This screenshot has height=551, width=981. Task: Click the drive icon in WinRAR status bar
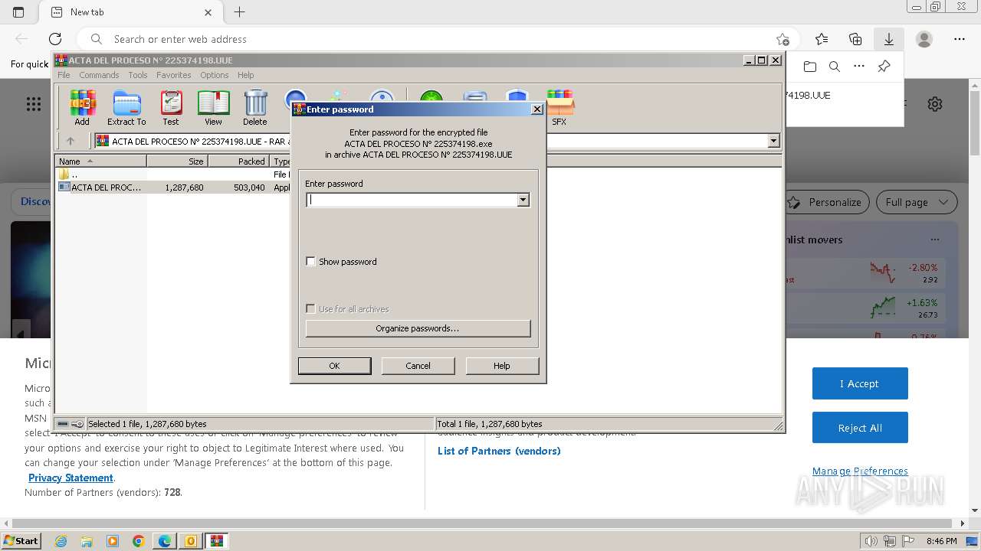[x=63, y=424]
